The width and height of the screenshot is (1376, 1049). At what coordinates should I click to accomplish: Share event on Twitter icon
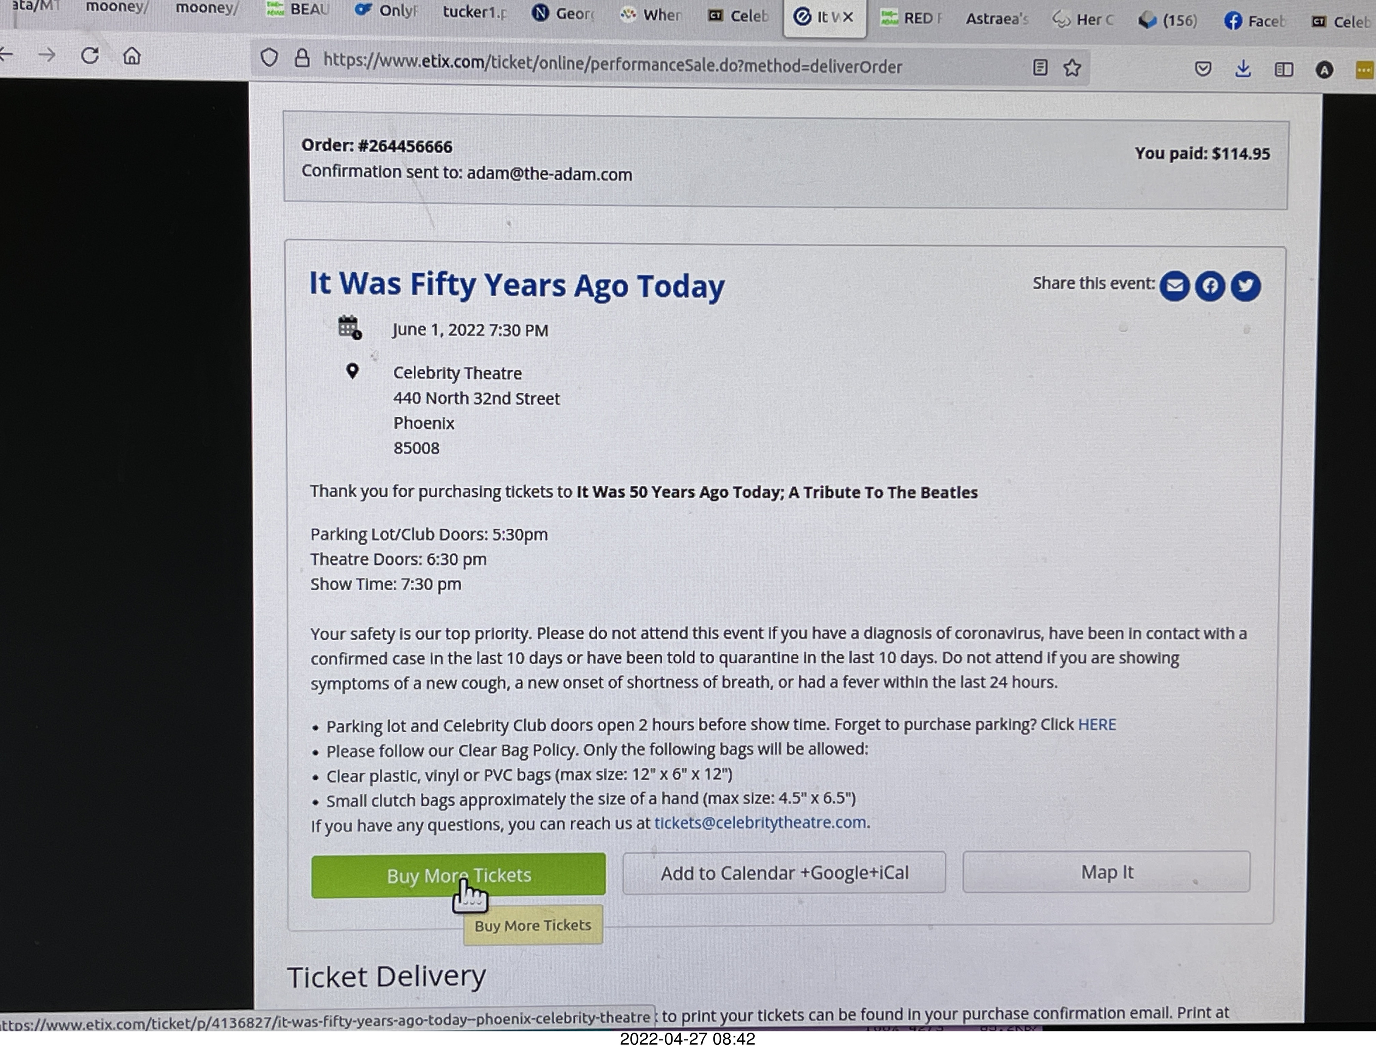(x=1245, y=286)
